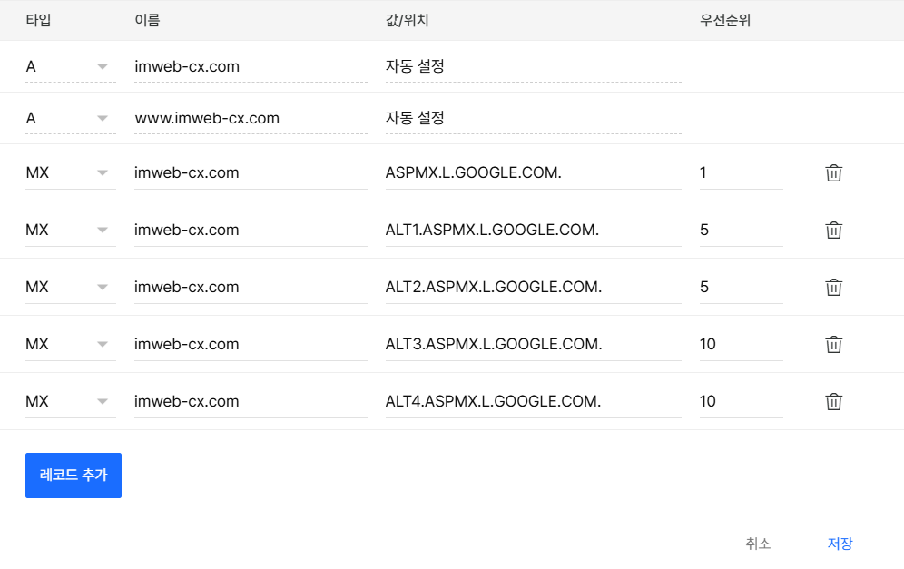904x569 pixels.
Task: Edit the ASPMX.L.GOOGLE.COM. value field
Action: 533,172
